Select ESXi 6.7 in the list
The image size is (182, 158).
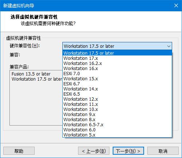tap(117, 84)
